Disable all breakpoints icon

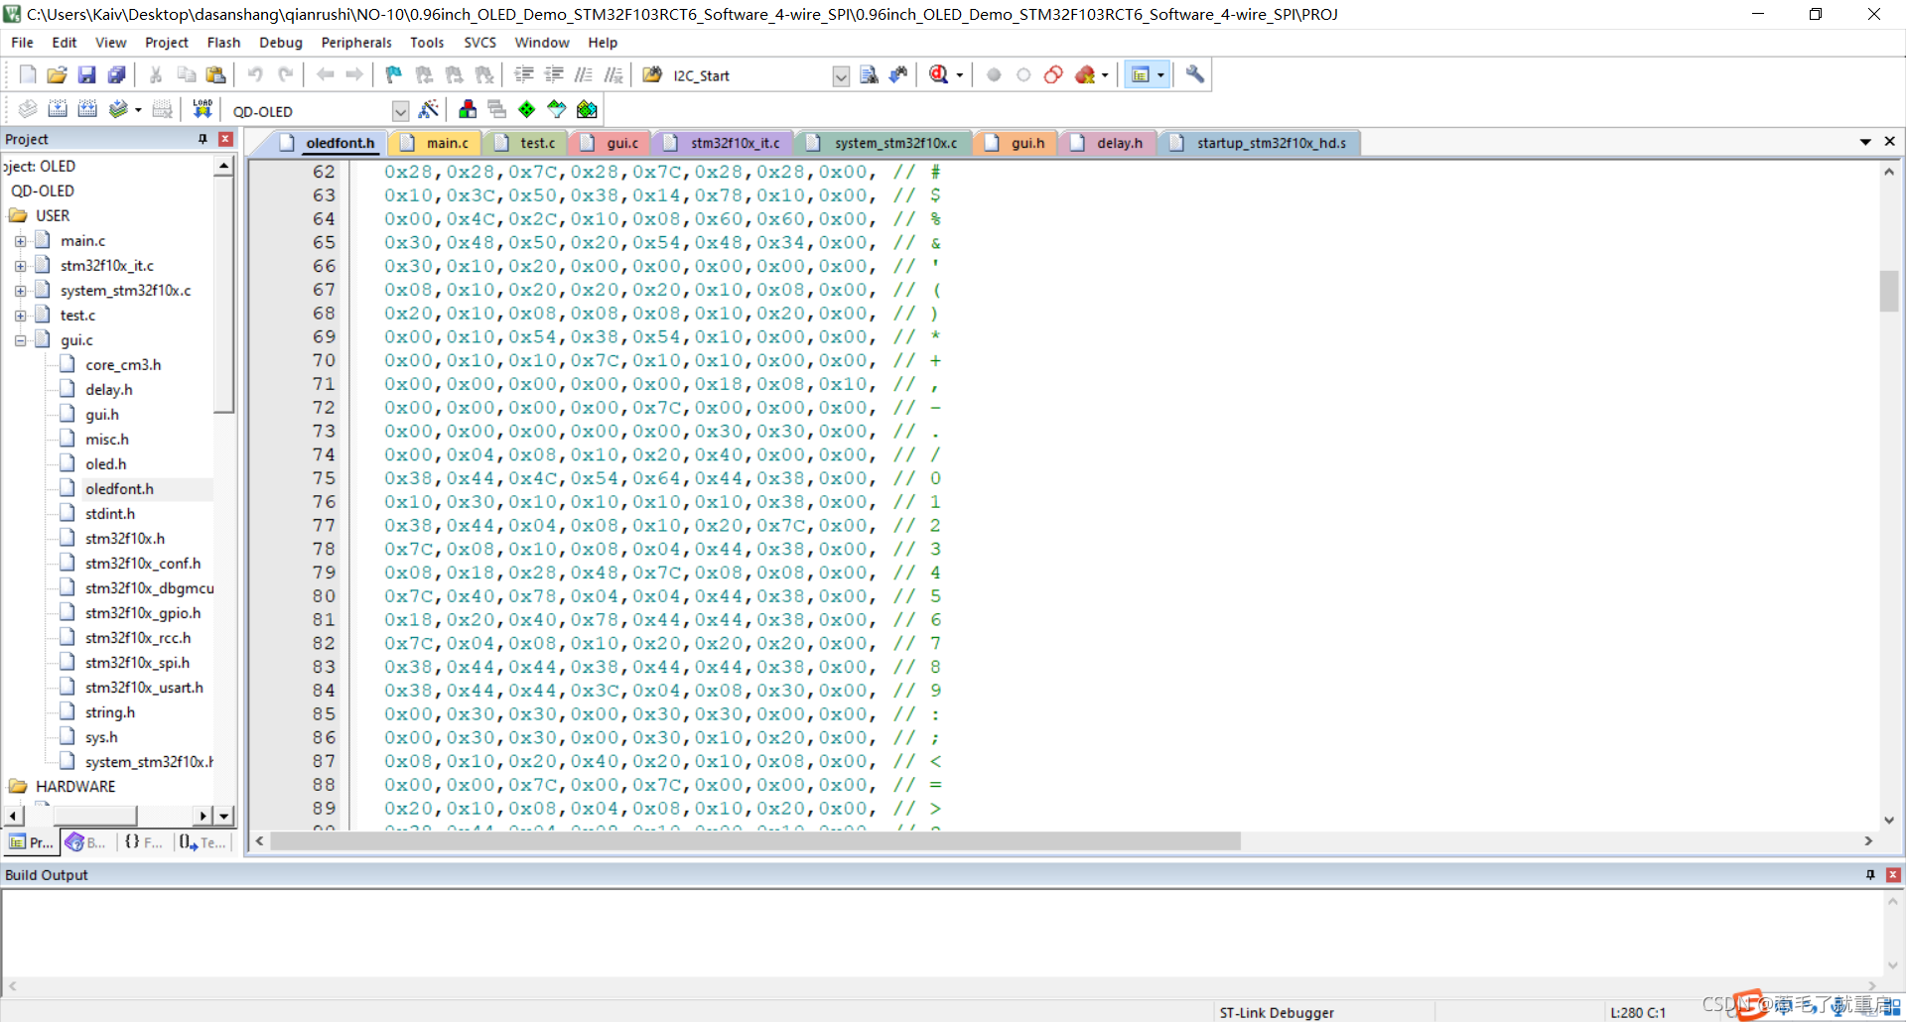(x=1053, y=74)
